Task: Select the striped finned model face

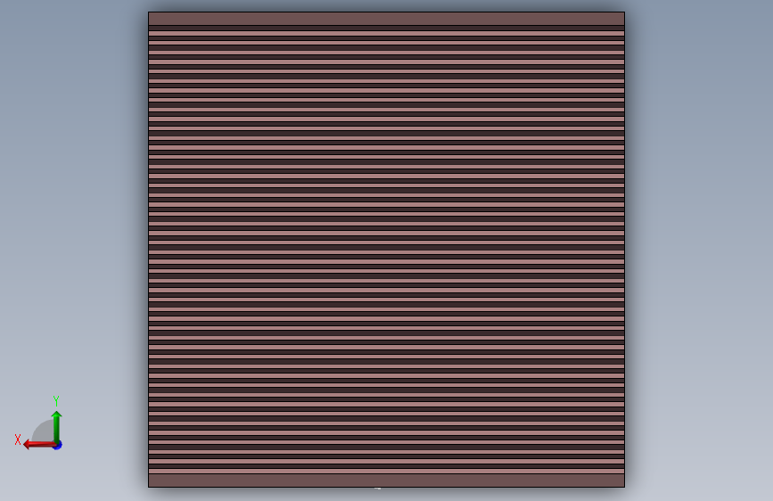Action: 387,250
